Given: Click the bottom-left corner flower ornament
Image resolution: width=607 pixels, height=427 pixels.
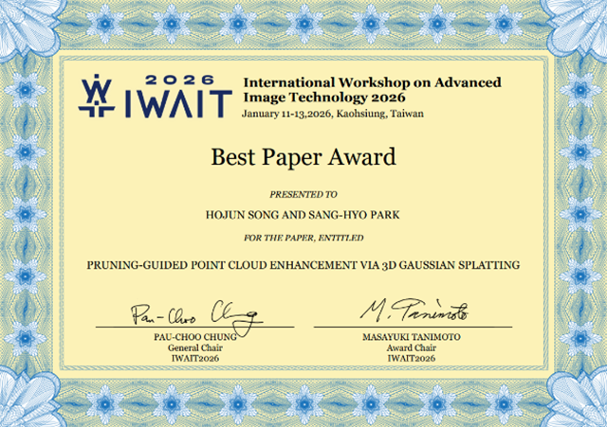Looking at the screenshot, I should [28, 398].
